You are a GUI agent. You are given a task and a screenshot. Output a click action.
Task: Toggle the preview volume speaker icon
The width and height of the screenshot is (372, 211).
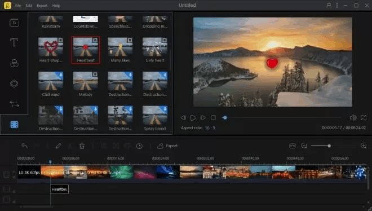pyautogui.click(x=353, y=117)
